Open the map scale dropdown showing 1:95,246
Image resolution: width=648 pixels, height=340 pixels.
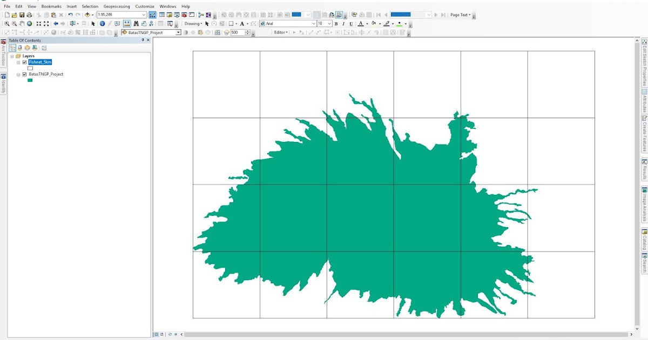[x=145, y=13]
